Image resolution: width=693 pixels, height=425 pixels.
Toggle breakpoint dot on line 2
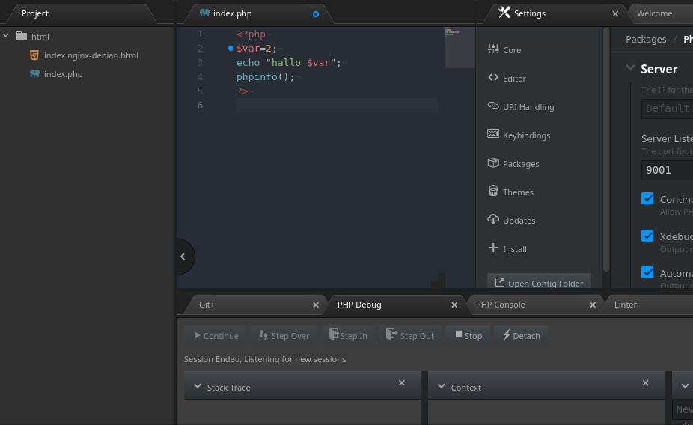231,48
